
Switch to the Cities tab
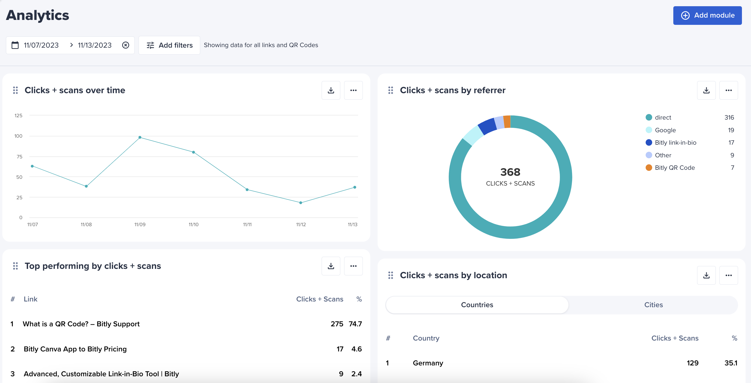click(653, 305)
